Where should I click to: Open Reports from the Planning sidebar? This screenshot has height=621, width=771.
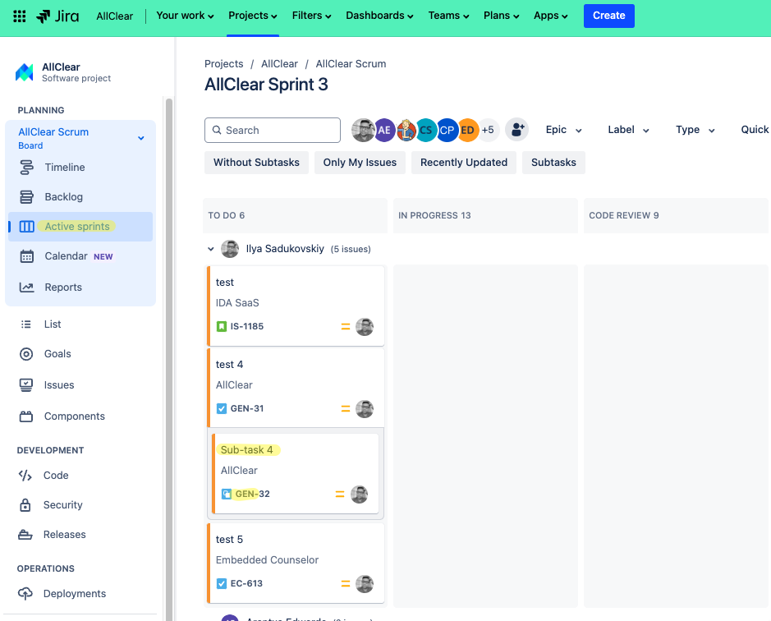coord(64,287)
